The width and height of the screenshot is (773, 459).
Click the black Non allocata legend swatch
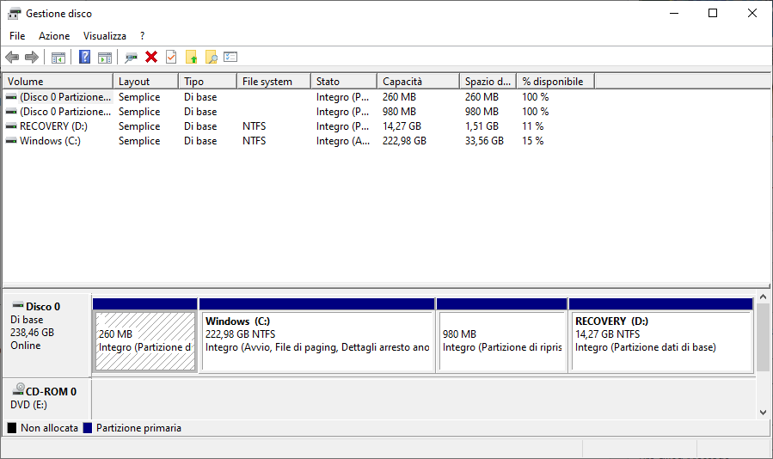(x=12, y=428)
